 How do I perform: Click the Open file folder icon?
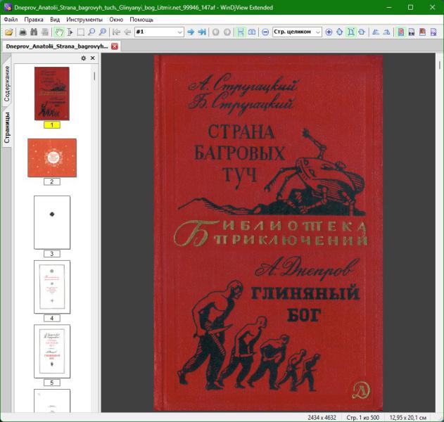click(x=8, y=32)
